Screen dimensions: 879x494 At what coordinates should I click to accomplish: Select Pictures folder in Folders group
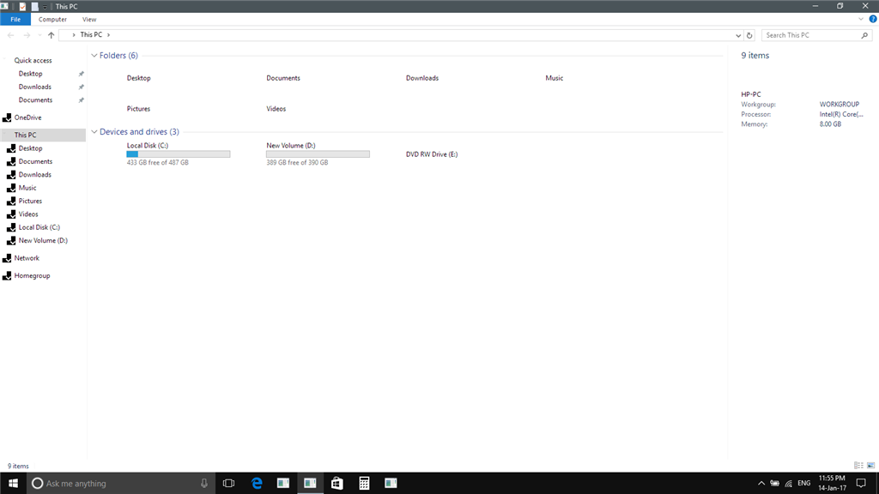[138, 109]
